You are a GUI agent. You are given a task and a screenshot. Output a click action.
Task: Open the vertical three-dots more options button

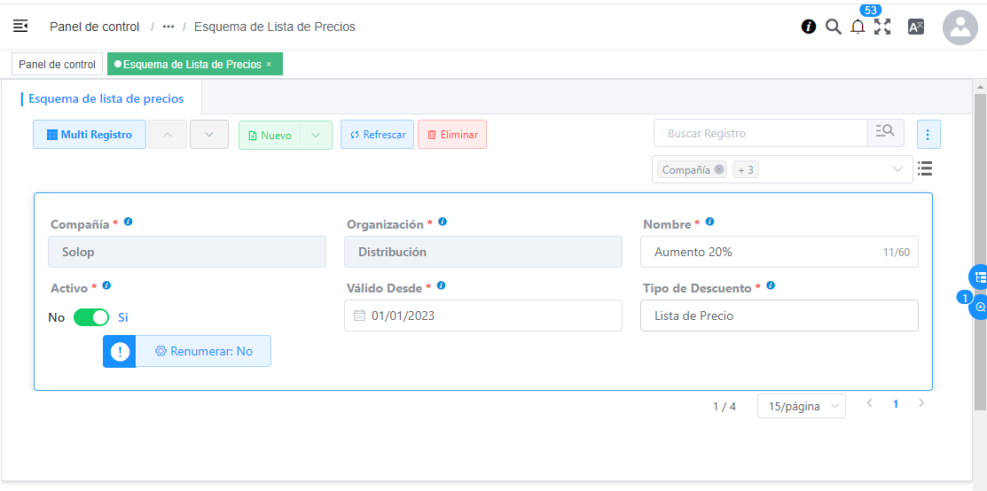click(x=928, y=135)
